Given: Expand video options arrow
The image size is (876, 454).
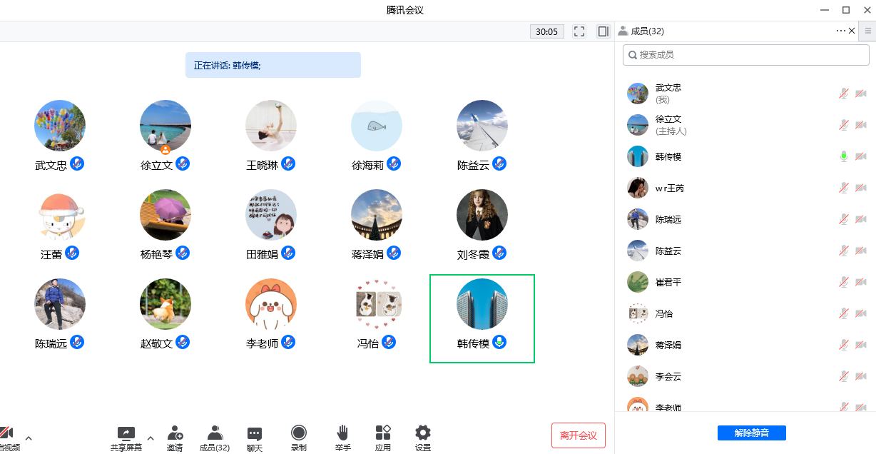Looking at the screenshot, I should [x=29, y=438].
